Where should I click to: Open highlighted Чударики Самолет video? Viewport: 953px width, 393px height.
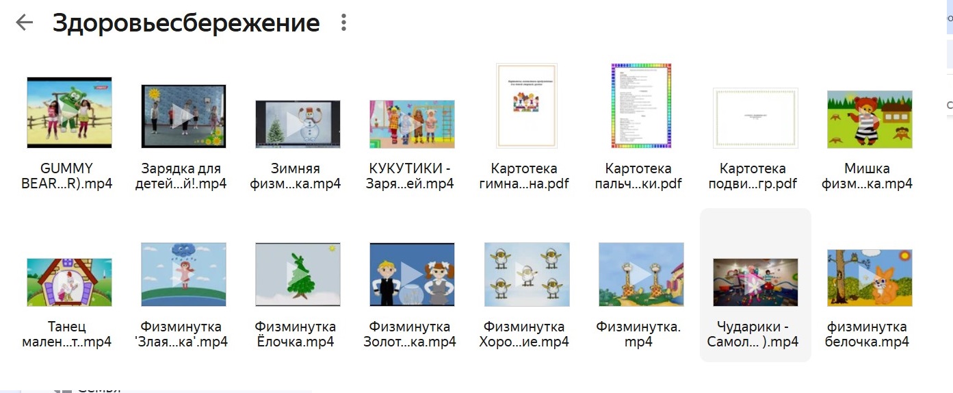pyautogui.click(x=755, y=281)
